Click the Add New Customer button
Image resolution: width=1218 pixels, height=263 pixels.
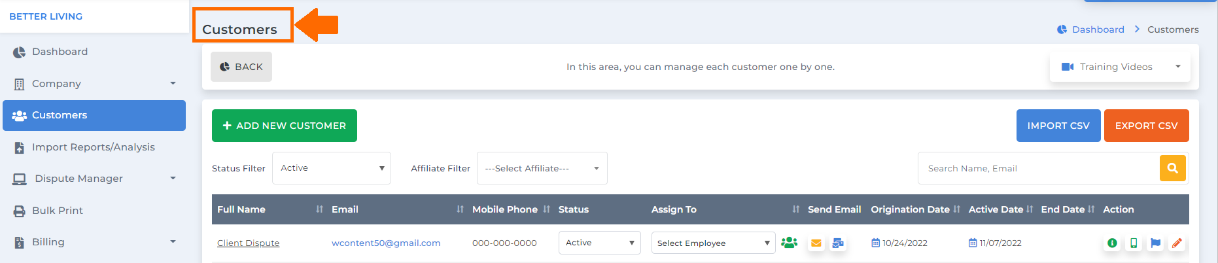point(285,126)
